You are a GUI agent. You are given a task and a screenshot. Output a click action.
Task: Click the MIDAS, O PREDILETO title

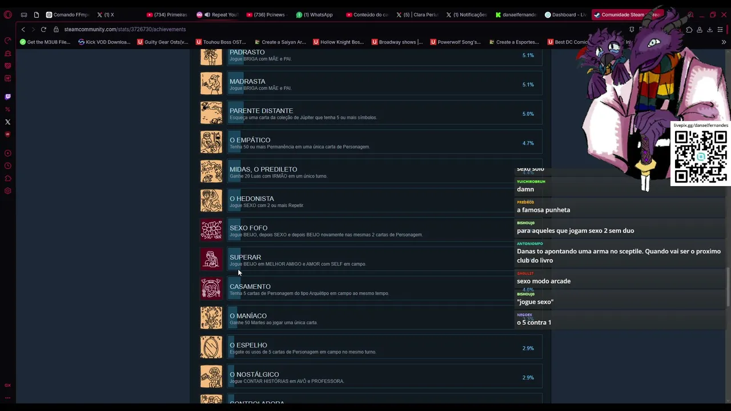(263, 170)
